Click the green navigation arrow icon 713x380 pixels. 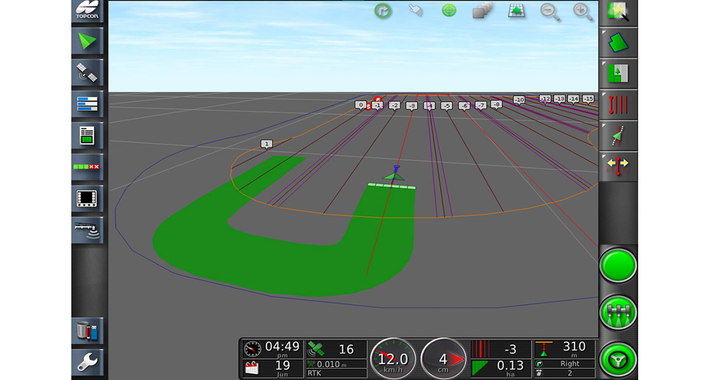click(87, 42)
